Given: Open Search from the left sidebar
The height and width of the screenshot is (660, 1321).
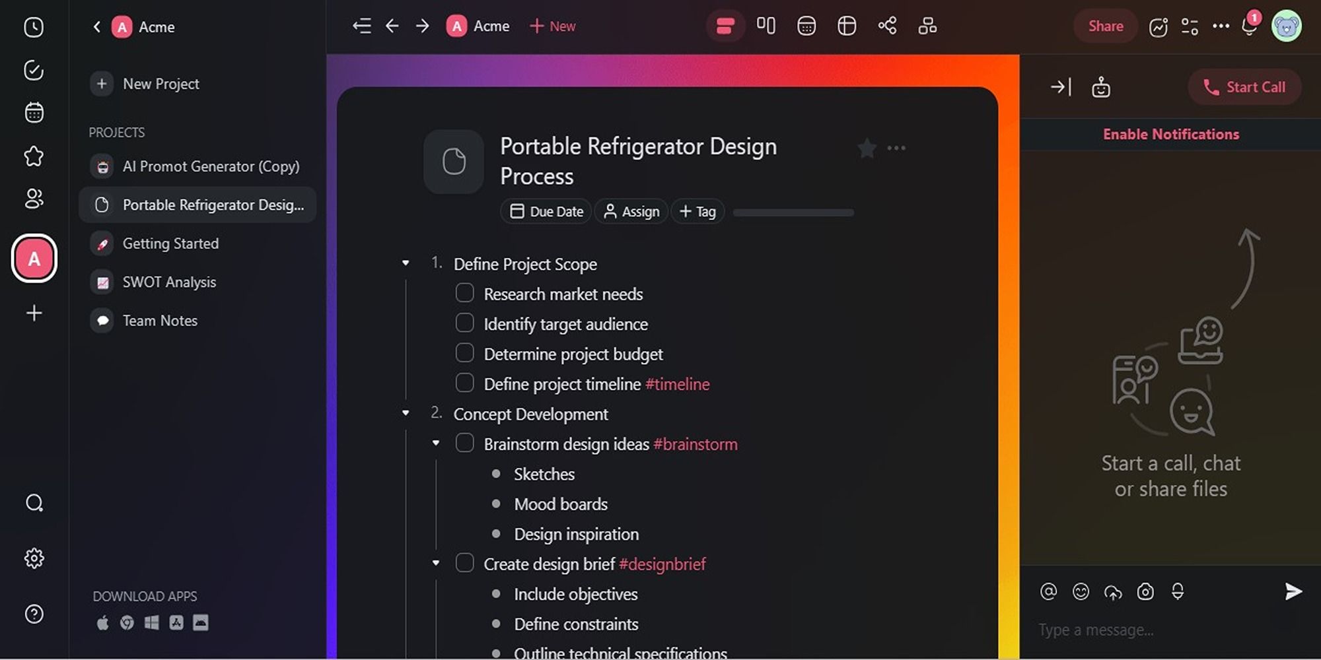Looking at the screenshot, I should click(33, 504).
